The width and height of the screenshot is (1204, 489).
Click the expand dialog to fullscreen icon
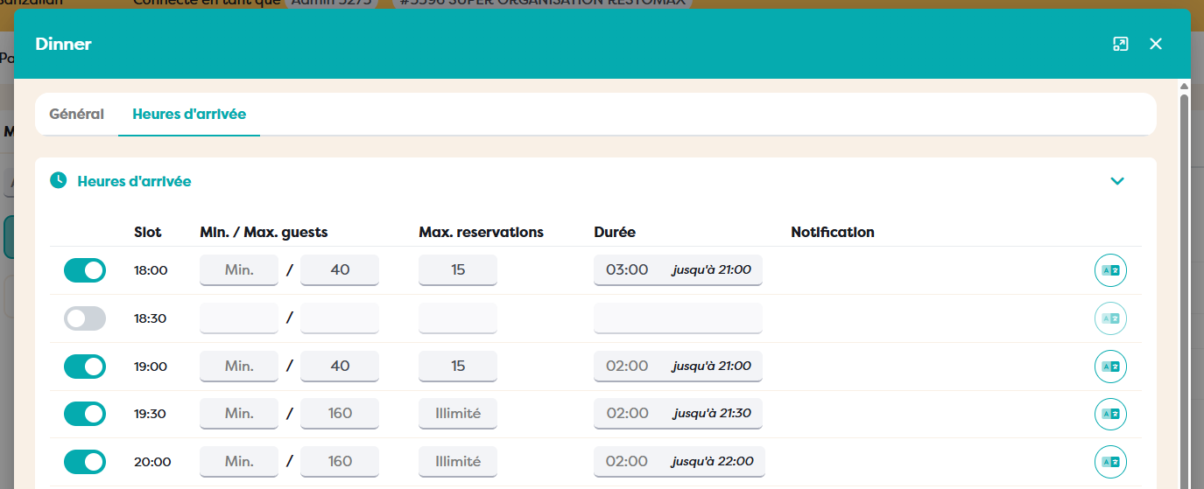1120,45
